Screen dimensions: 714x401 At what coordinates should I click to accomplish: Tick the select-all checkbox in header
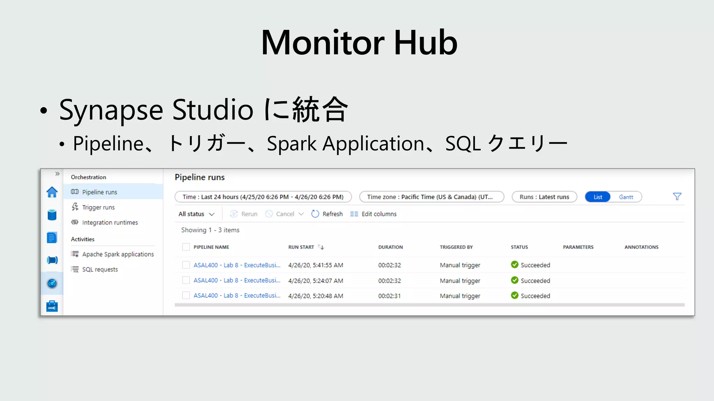(186, 247)
